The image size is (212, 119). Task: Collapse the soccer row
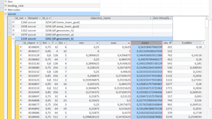pos(6,14)
